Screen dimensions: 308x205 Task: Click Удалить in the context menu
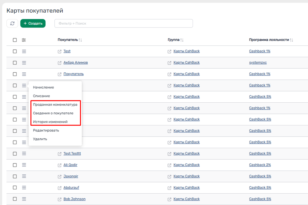click(x=40, y=139)
